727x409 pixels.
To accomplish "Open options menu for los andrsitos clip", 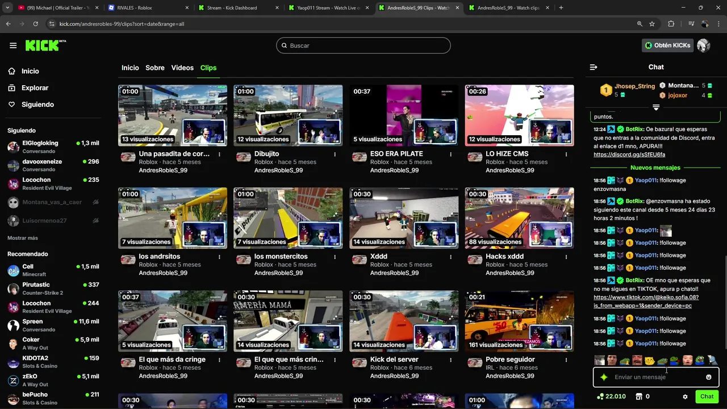I will pos(219,257).
